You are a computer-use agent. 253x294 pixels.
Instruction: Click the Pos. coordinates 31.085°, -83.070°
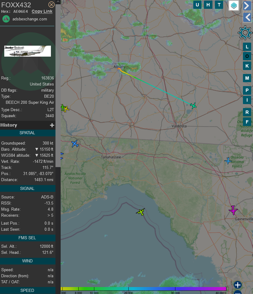click(x=38, y=173)
